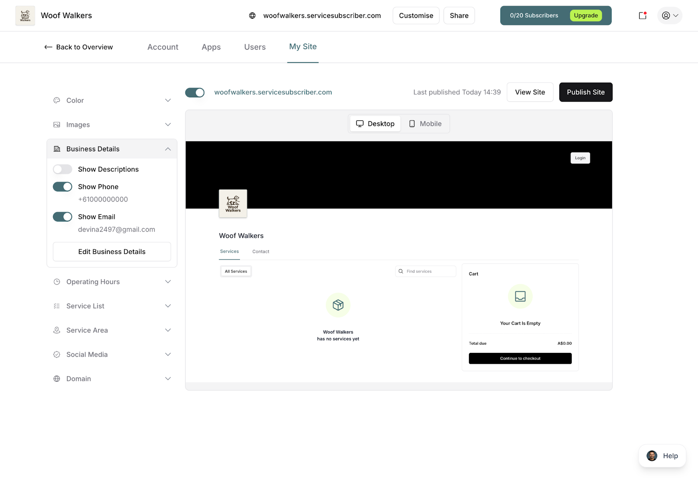Click the green Upgrade button

pyautogui.click(x=586, y=16)
